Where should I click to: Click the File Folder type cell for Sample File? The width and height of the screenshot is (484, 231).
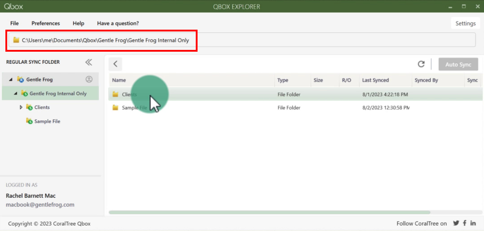tap(289, 108)
